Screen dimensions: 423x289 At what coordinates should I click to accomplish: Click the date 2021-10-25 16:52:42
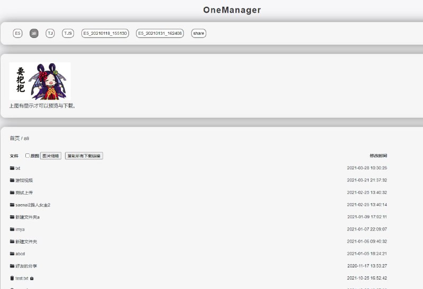tap(367, 278)
